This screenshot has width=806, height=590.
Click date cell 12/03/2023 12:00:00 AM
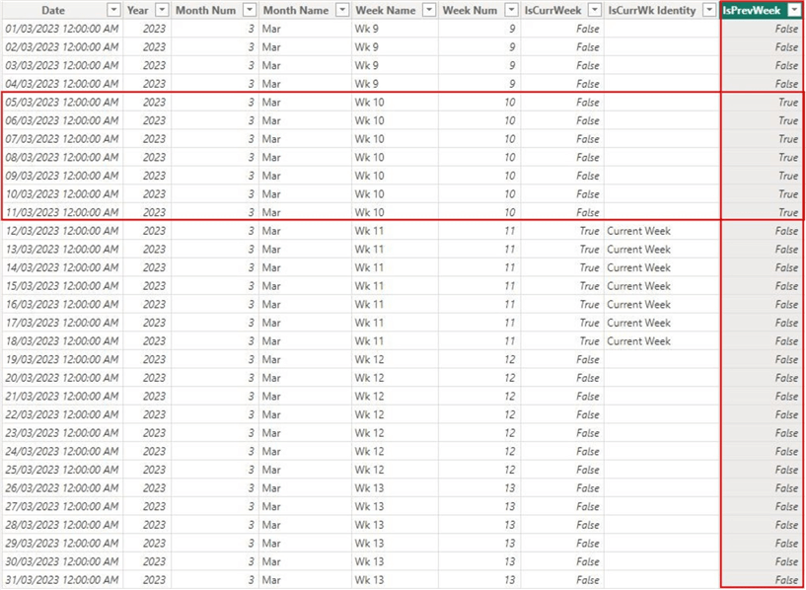[x=62, y=231]
